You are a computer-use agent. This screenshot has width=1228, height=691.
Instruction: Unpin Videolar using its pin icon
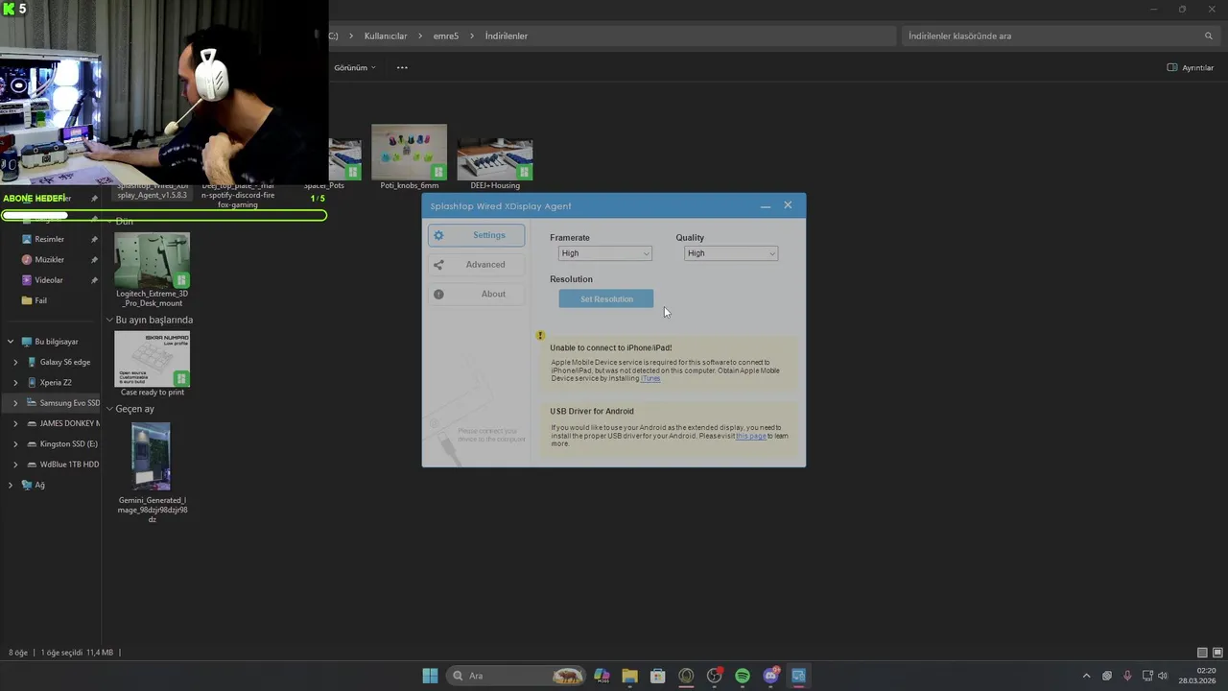[x=94, y=280]
